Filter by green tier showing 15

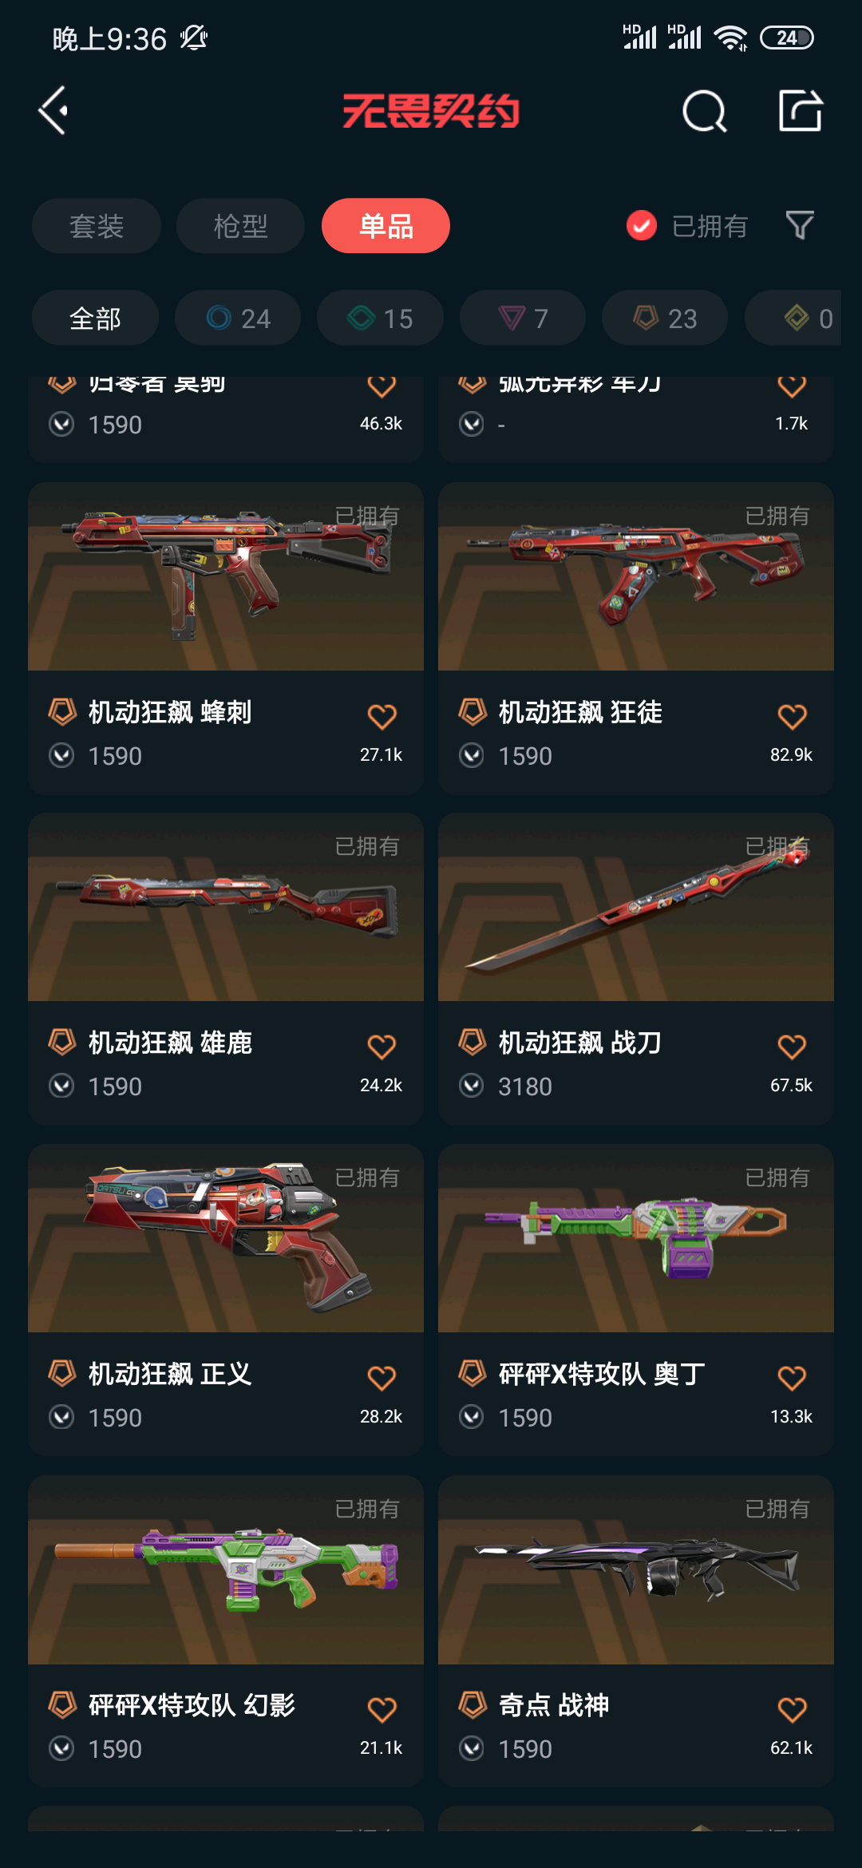pyautogui.click(x=380, y=318)
